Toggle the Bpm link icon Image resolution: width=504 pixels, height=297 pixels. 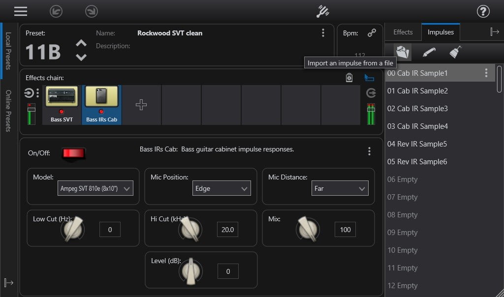pyautogui.click(x=372, y=33)
